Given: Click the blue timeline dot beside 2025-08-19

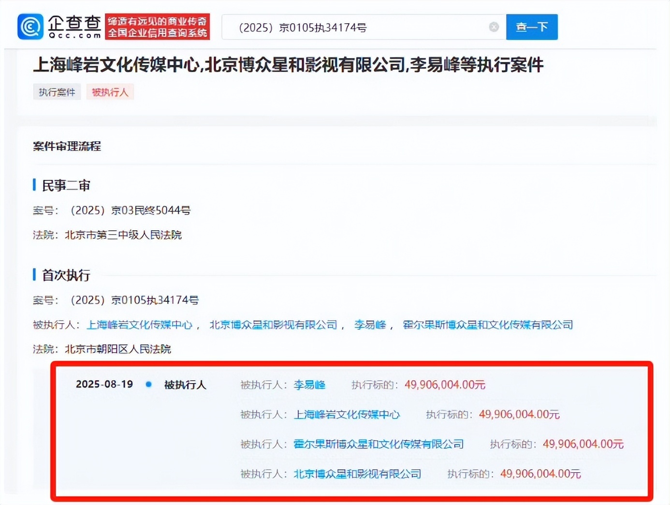Looking at the screenshot, I should tap(149, 385).
